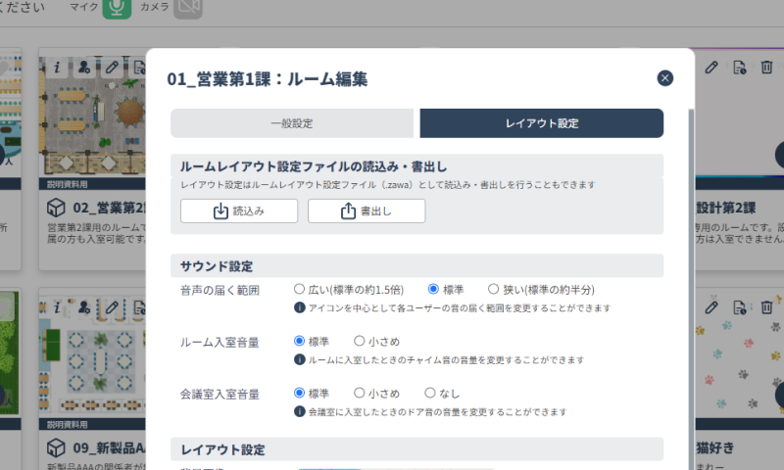Toggle the green microphone button
The image size is (784, 470).
coord(118,9)
